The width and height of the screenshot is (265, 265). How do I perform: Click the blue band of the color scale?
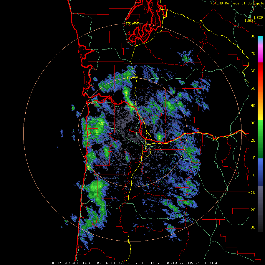pyautogui.click(x=260, y=172)
